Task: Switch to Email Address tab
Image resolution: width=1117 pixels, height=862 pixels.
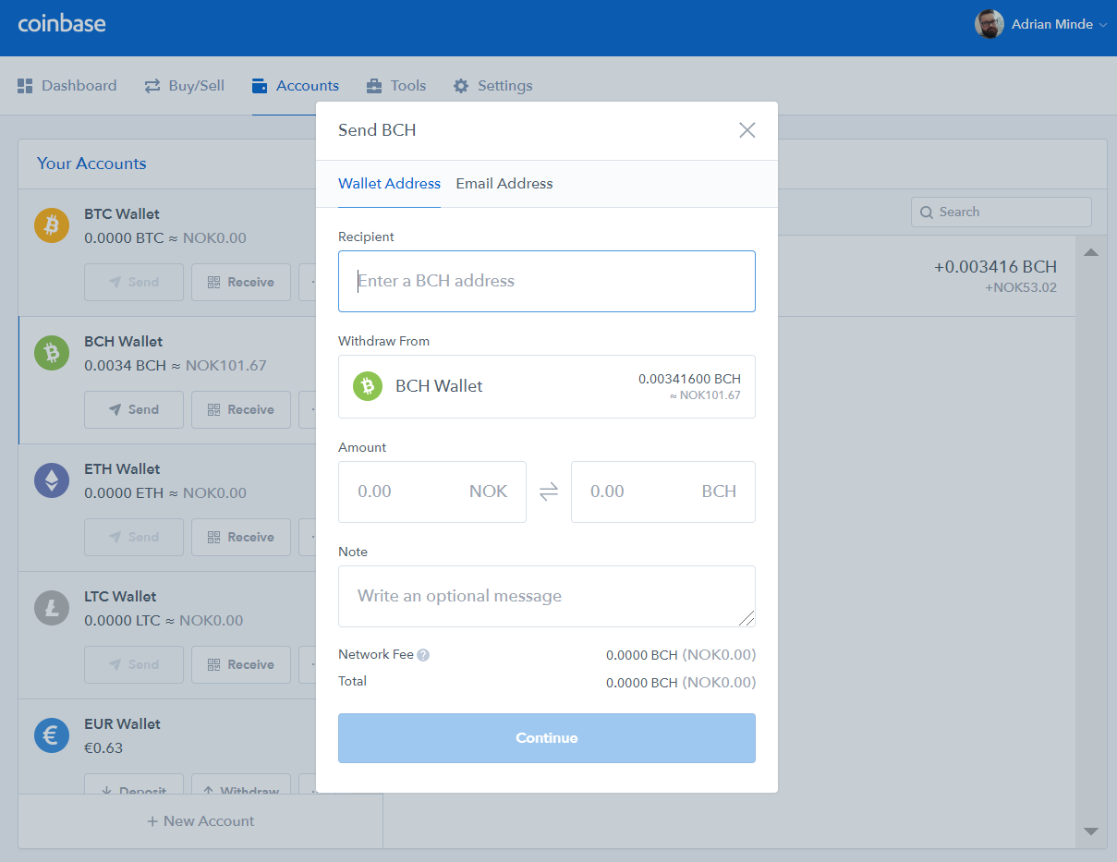Action: pos(504,183)
